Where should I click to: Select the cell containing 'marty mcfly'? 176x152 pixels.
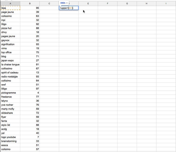(x=10, y=109)
